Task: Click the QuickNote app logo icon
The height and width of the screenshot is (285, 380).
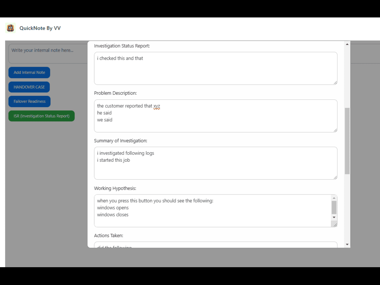Action: coord(10,28)
